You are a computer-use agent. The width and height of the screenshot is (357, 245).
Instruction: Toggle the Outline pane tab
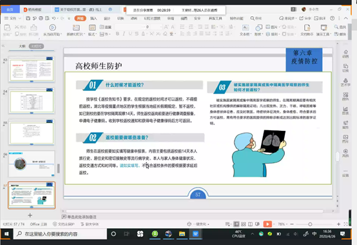(x=22, y=46)
